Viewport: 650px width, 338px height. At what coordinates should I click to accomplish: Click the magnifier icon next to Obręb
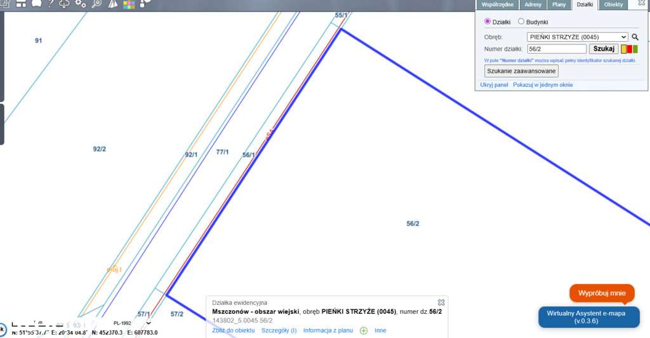[x=635, y=37]
